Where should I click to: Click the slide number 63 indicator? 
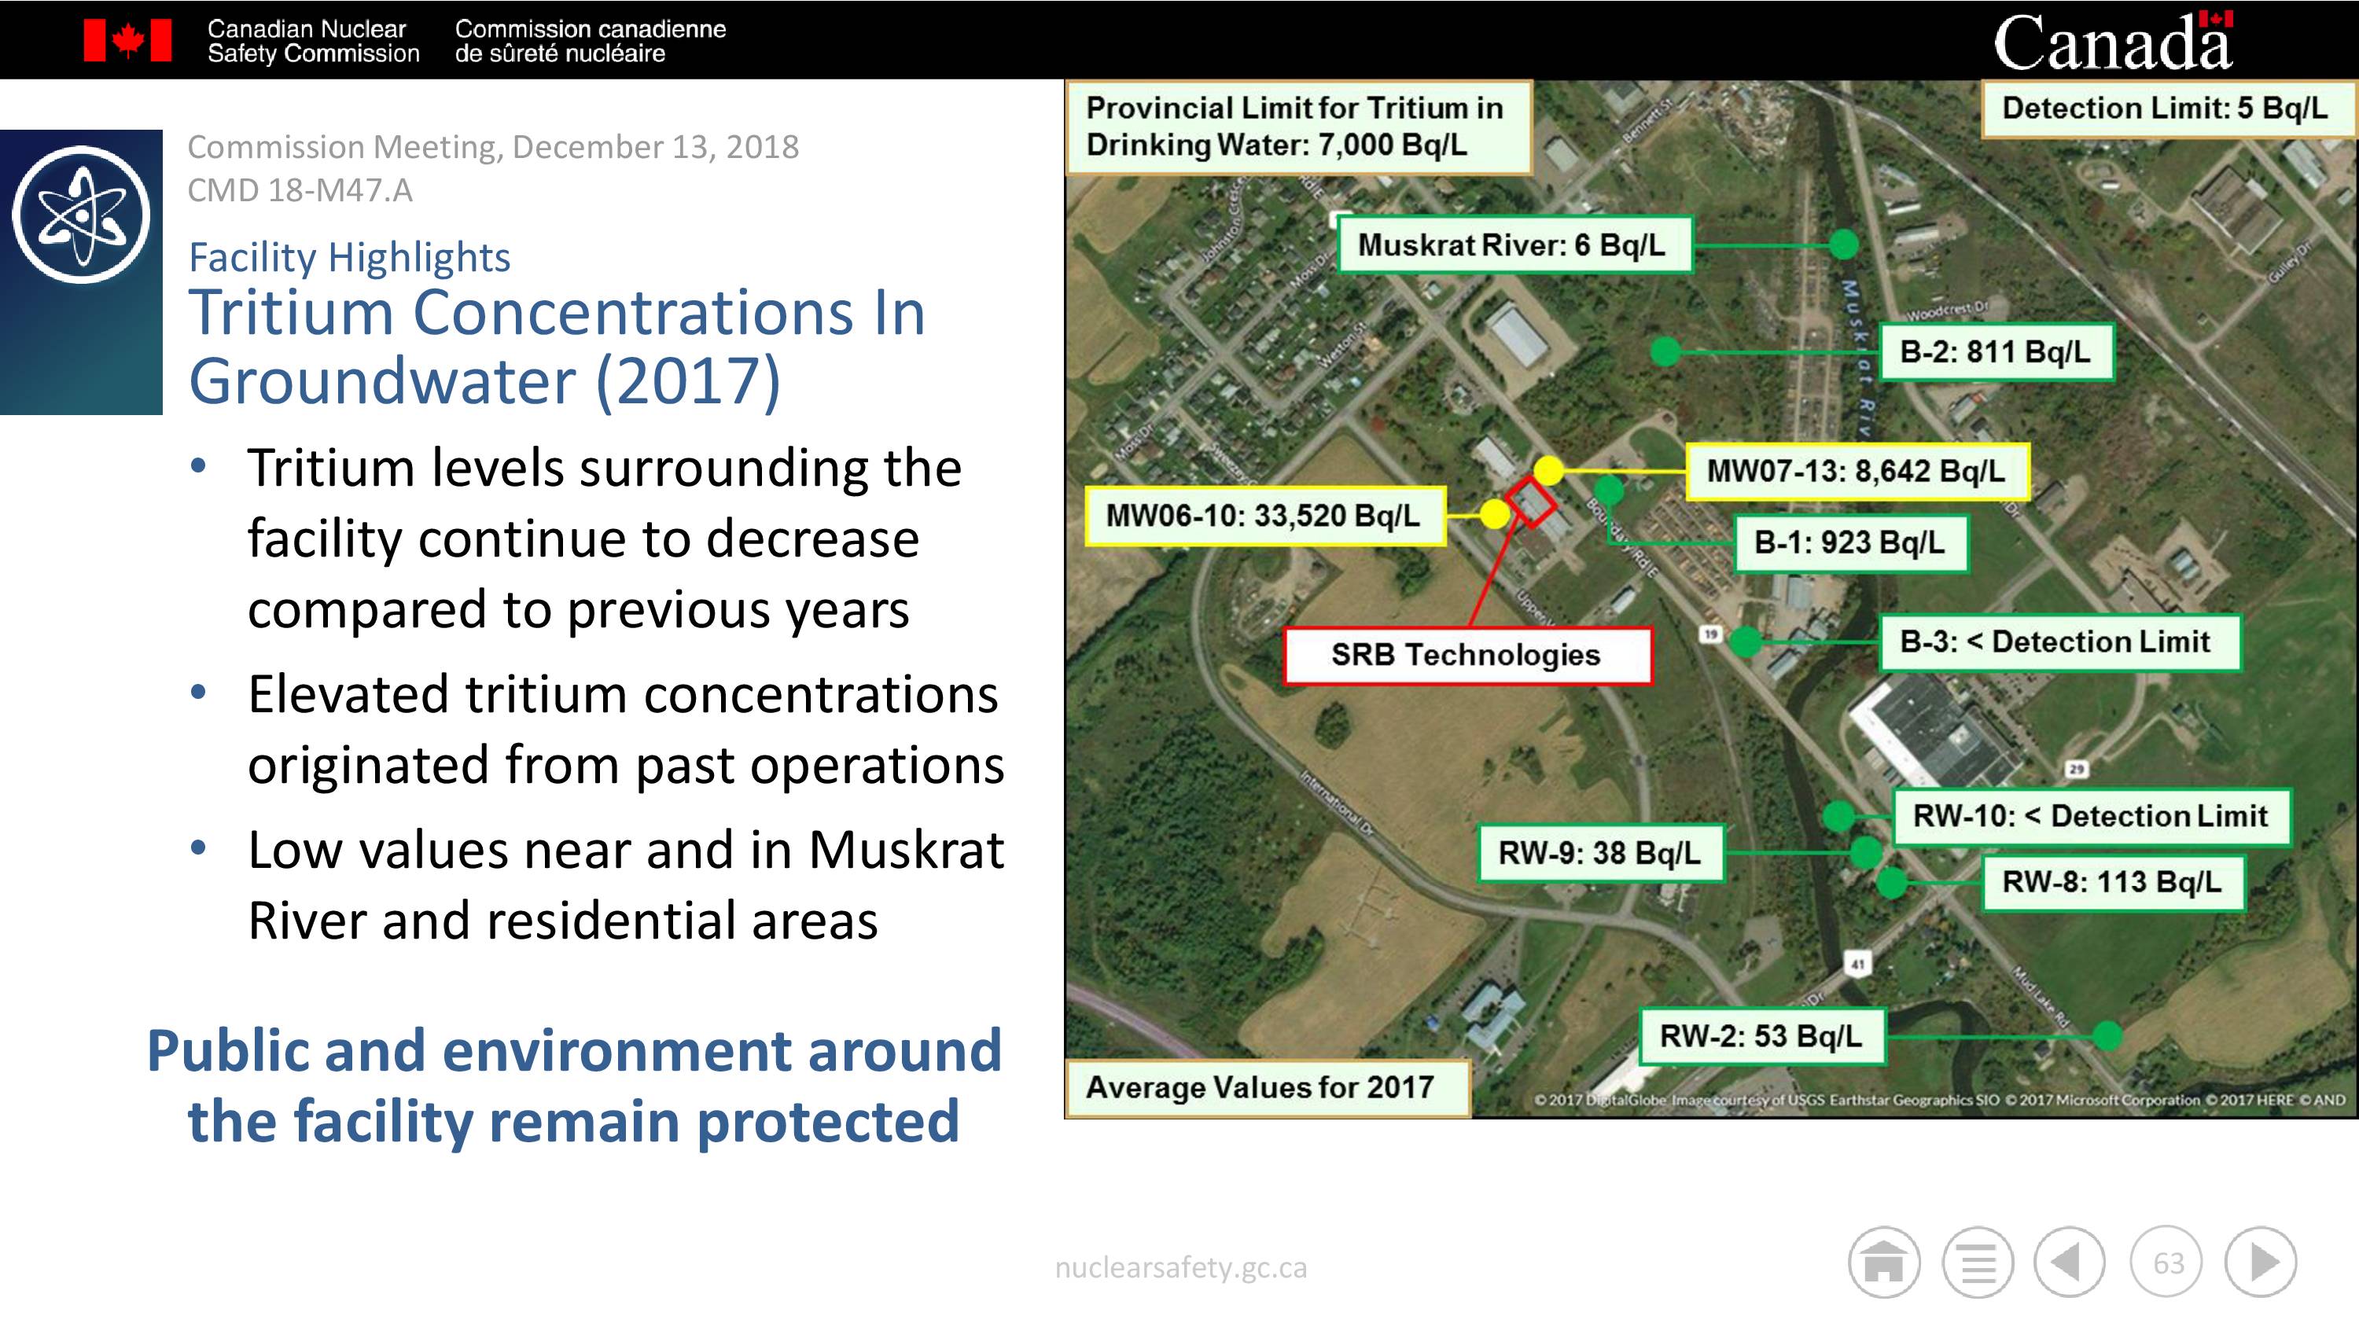(2166, 1262)
